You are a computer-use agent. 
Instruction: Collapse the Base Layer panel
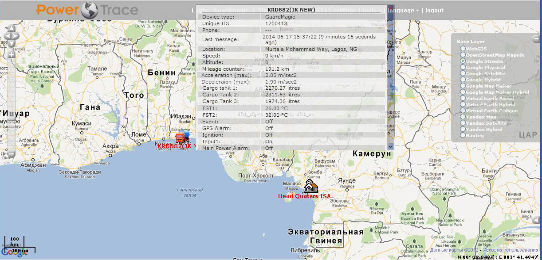tap(536, 39)
